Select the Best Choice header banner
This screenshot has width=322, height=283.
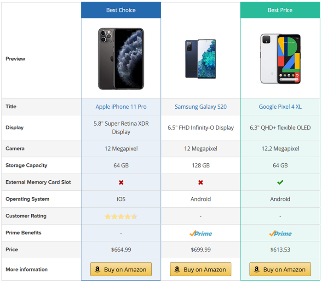tap(121, 10)
